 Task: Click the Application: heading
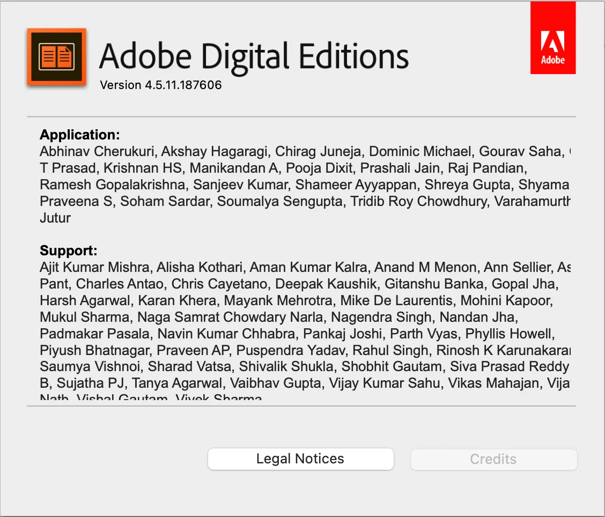tap(80, 135)
